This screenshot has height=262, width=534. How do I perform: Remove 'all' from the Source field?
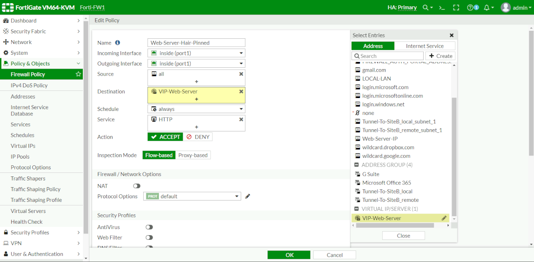[241, 74]
